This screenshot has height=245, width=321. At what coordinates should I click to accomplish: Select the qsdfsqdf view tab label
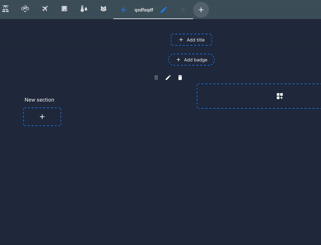pos(144,10)
